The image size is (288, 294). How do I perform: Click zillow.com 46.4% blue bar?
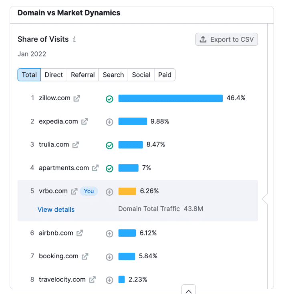171,98
